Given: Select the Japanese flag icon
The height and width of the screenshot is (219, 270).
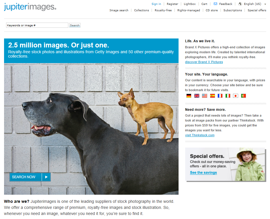Looking at the screenshot, I should coord(236,96).
